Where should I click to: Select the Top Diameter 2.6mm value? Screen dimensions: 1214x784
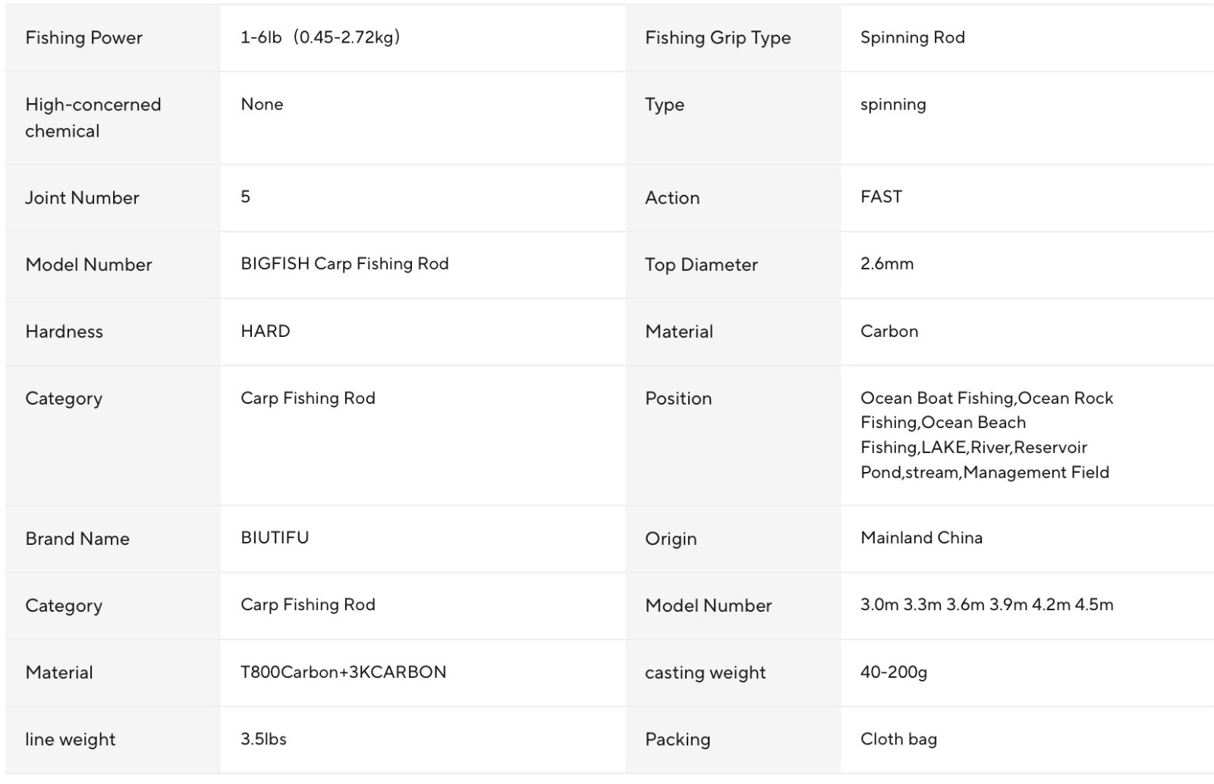pos(887,263)
